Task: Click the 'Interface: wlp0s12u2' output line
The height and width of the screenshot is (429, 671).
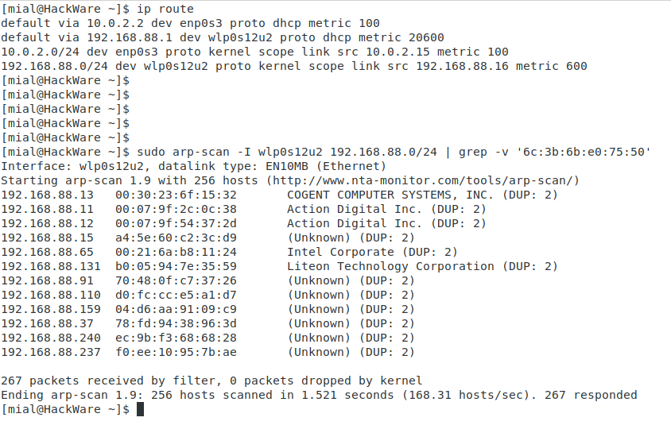Action: pyautogui.click(x=193, y=166)
